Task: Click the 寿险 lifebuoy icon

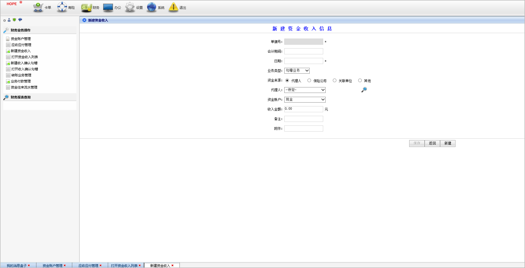Action: pyautogui.click(x=62, y=7)
